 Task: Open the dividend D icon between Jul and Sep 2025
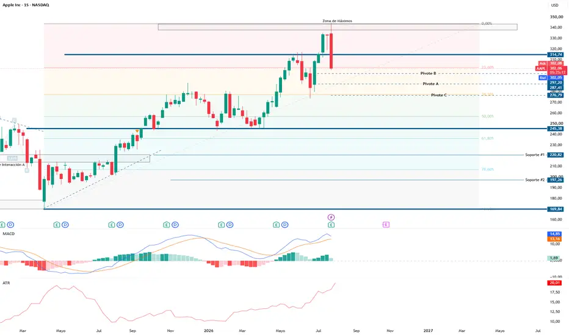[x=120, y=225]
